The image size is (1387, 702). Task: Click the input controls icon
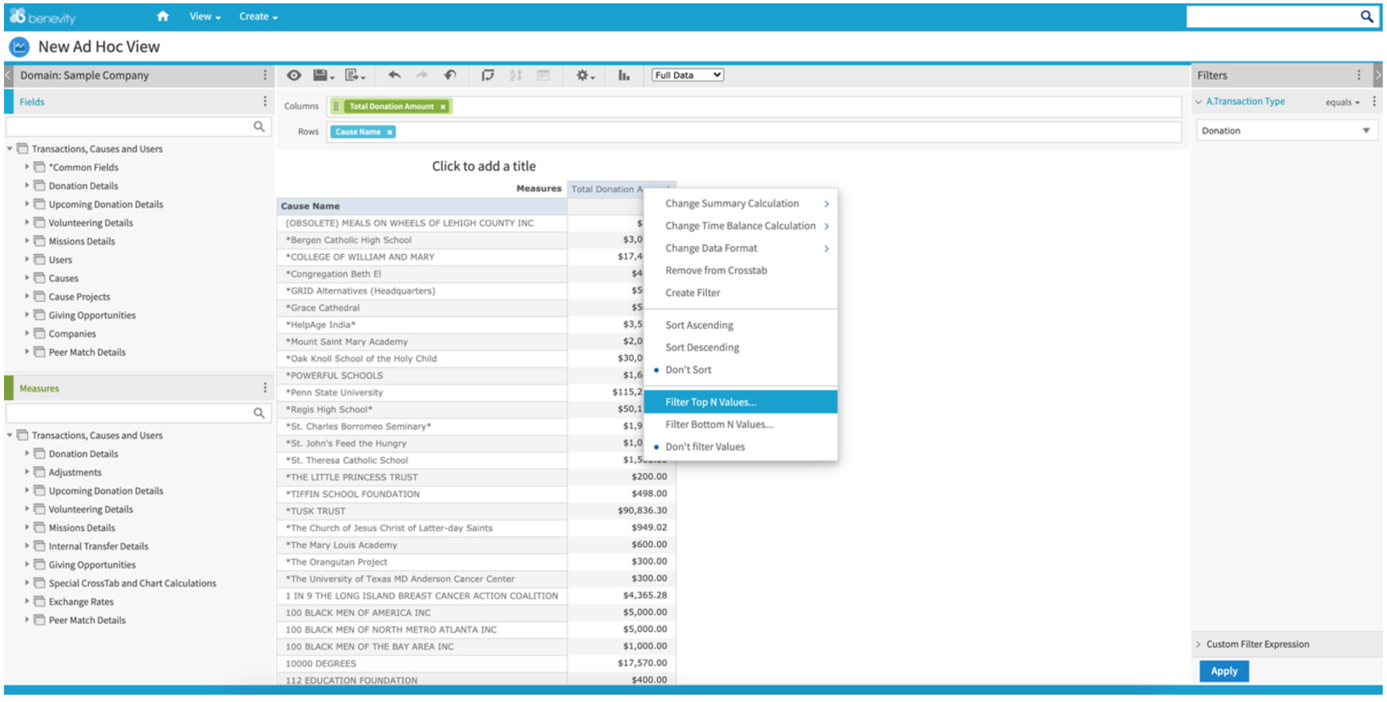543,75
